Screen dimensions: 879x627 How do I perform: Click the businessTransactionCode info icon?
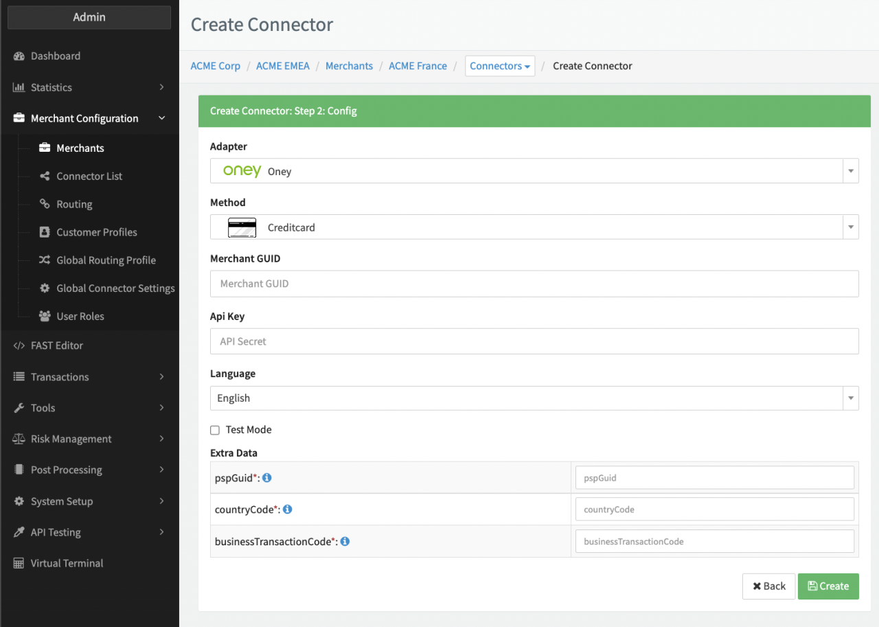pyautogui.click(x=345, y=541)
